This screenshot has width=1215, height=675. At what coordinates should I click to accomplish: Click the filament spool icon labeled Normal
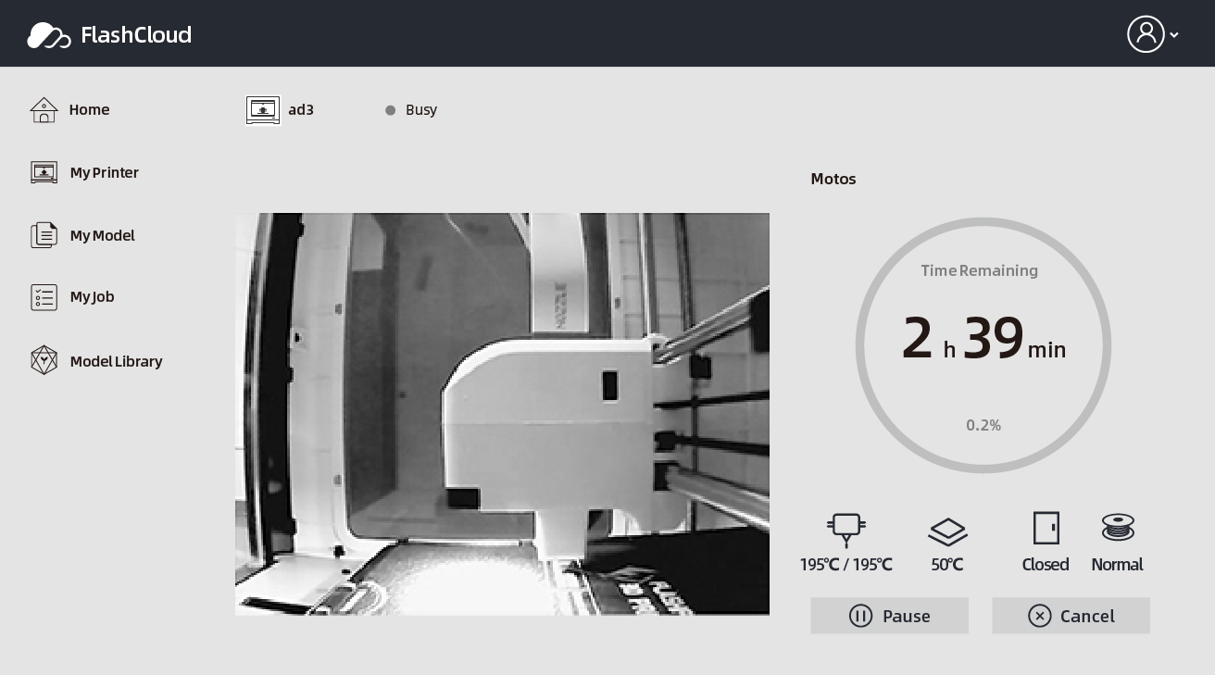tap(1117, 528)
